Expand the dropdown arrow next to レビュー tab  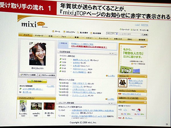click(x=96, y=38)
